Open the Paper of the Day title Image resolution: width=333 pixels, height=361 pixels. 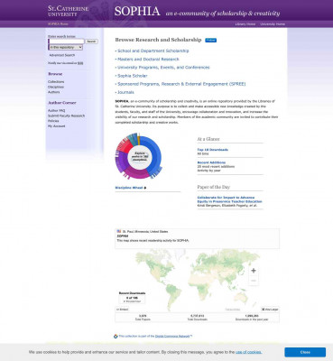pos(229,199)
